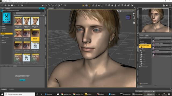Image resolution: width=172 pixels, height=96 pixels.
Task: Click the viewport Frame selection icon
Action: (x=134, y=21)
